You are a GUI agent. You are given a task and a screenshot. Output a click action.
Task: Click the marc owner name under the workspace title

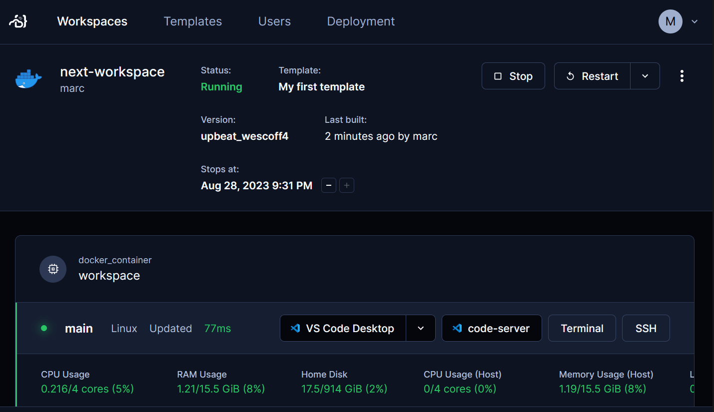(72, 88)
